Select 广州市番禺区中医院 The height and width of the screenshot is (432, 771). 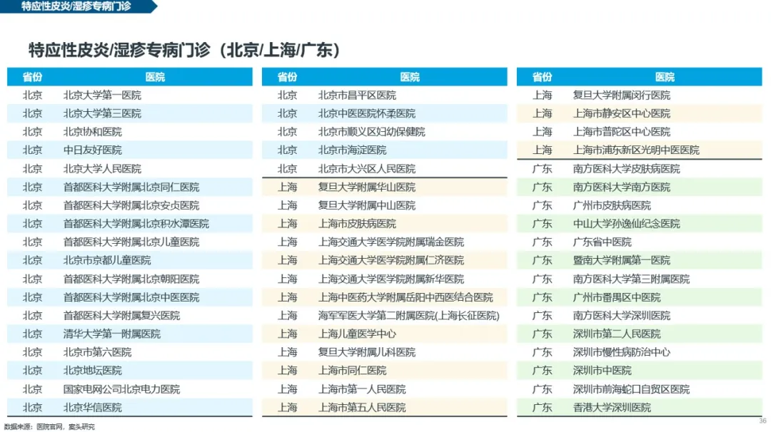617,297
